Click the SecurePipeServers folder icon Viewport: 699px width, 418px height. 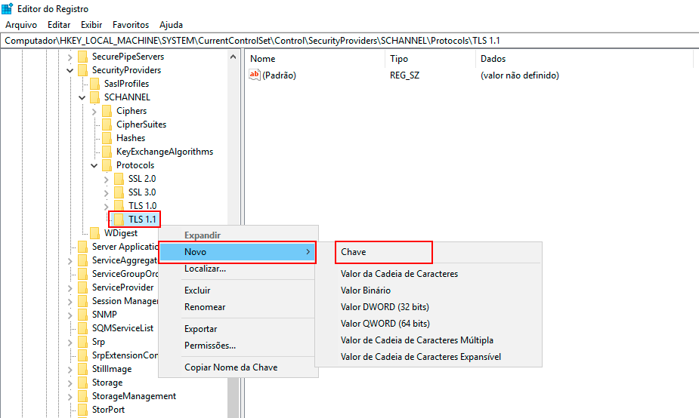pyautogui.click(x=82, y=57)
